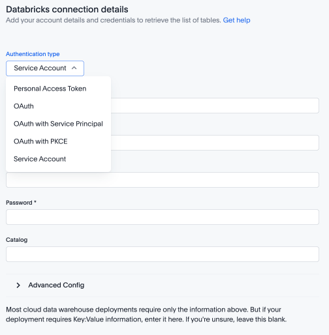
Task: Click the Advanced Config right-arrow chevron
Action: coord(18,285)
